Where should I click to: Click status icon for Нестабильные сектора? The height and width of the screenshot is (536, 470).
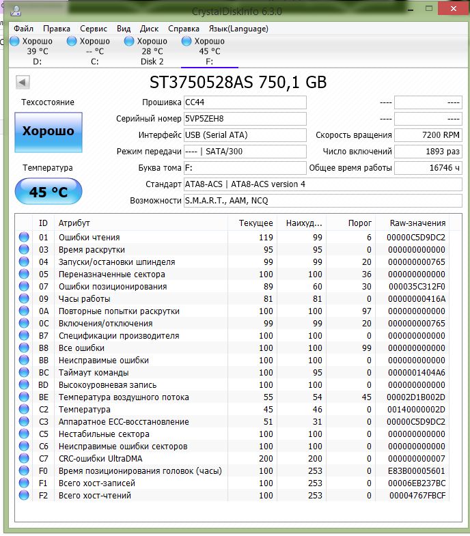click(24, 434)
